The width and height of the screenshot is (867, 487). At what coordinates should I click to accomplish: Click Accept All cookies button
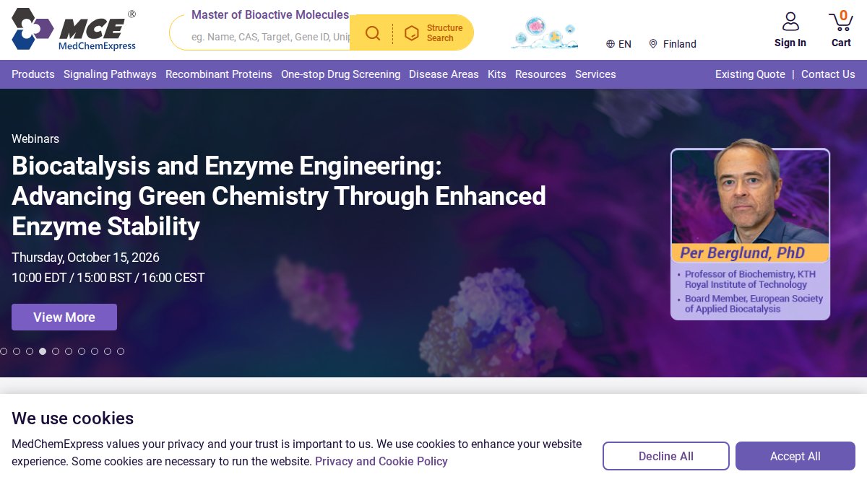coord(795,456)
